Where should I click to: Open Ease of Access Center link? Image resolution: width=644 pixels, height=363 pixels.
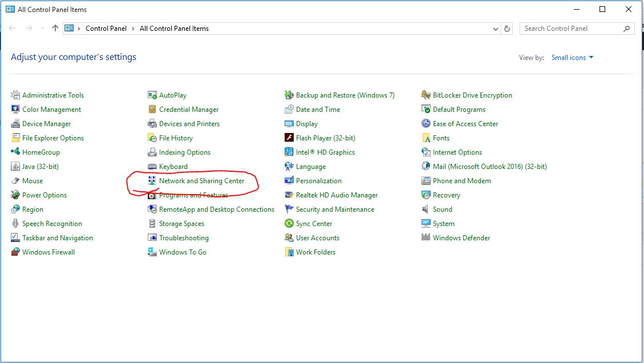click(465, 124)
